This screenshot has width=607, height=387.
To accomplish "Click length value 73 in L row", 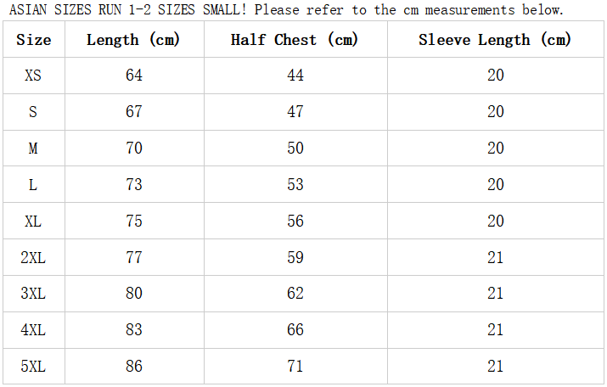I will coord(134,185).
